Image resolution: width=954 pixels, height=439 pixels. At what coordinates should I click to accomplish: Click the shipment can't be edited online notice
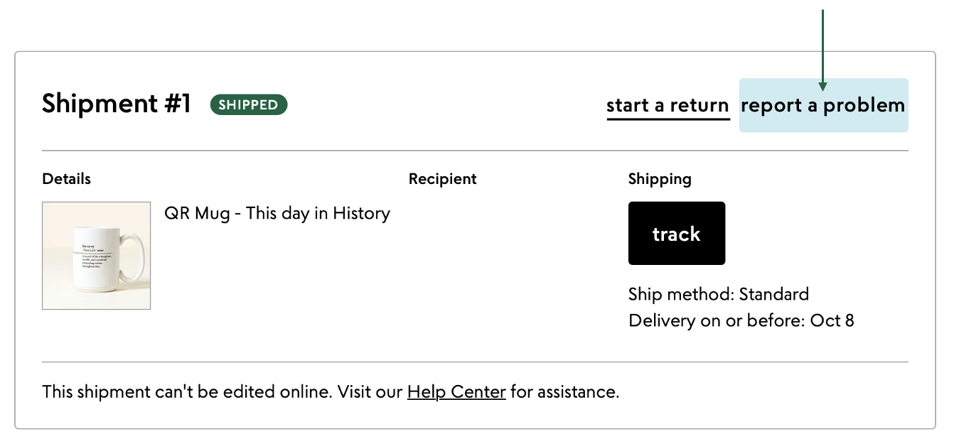(331, 391)
